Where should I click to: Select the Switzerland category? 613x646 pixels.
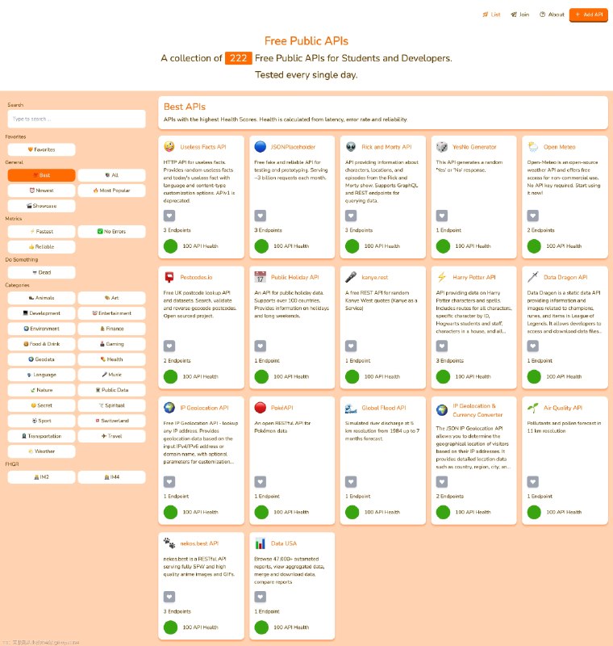(111, 421)
